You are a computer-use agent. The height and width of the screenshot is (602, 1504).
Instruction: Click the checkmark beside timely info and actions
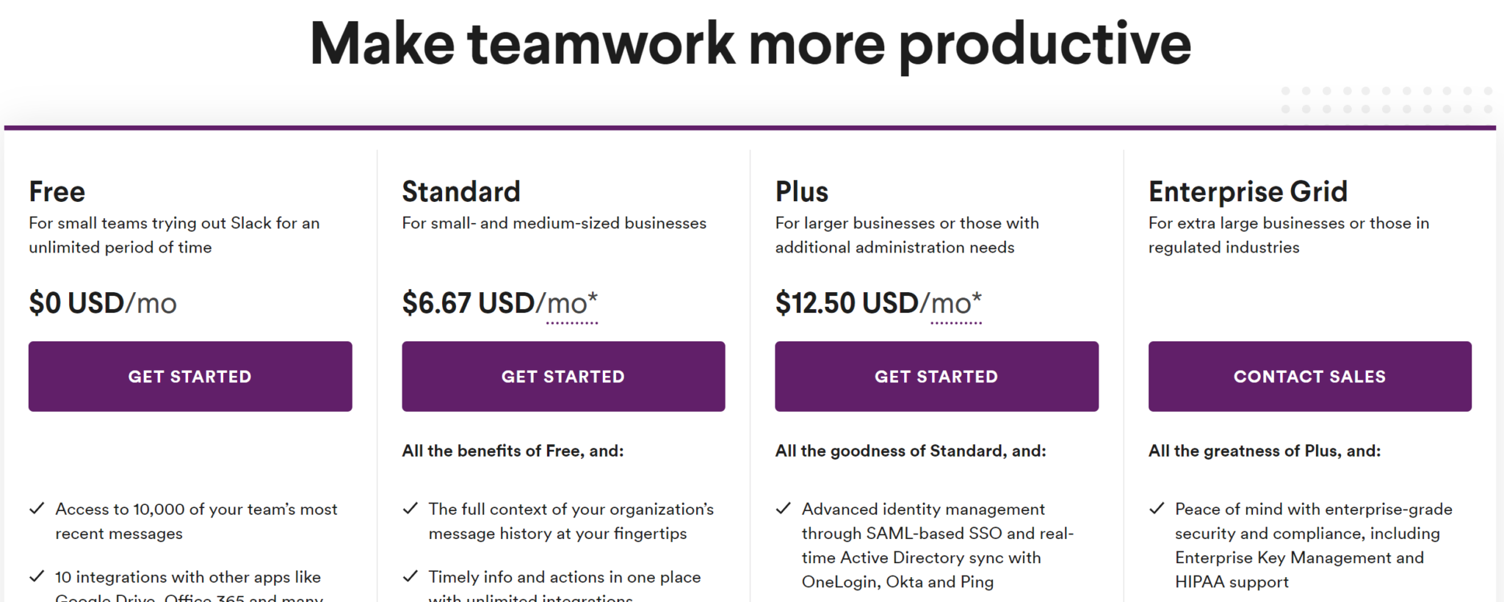411,576
